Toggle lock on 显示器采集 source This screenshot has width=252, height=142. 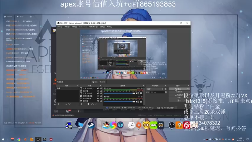pyautogui.click(x=101, y=98)
